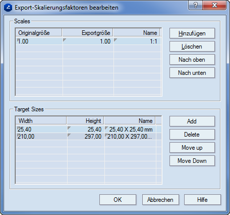Select the 1:1 scale name cell
The height and width of the screenshot is (215, 230).
[x=137, y=41]
